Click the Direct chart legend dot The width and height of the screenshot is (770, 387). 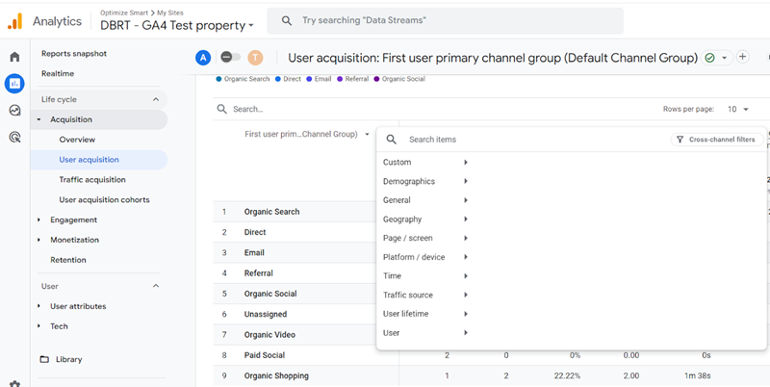point(278,79)
